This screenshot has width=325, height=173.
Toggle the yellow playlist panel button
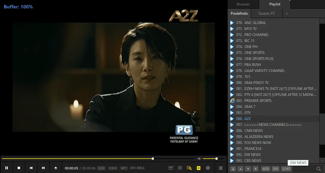[199, 168]
